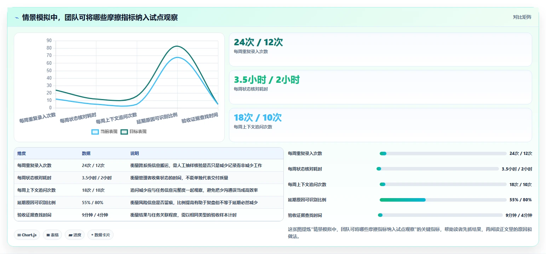Click the 延期原因可识别比例 label beside its progress bar

point(307,200)
